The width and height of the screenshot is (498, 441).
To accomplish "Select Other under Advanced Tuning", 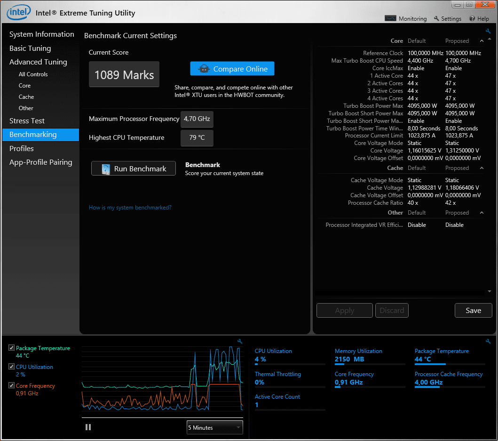I will (26, 108).
